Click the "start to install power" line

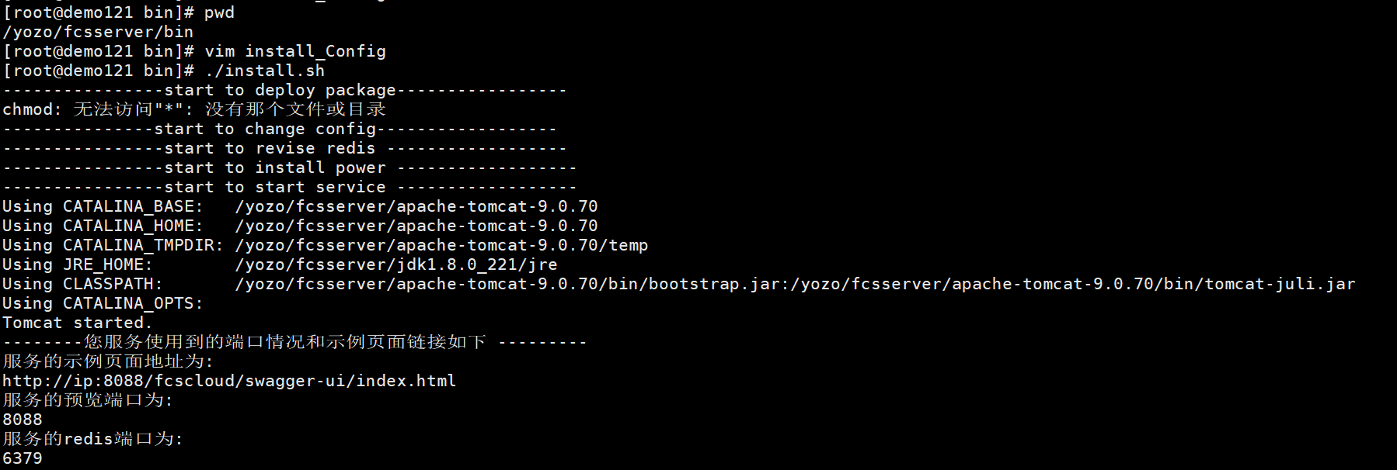point(290,168)
